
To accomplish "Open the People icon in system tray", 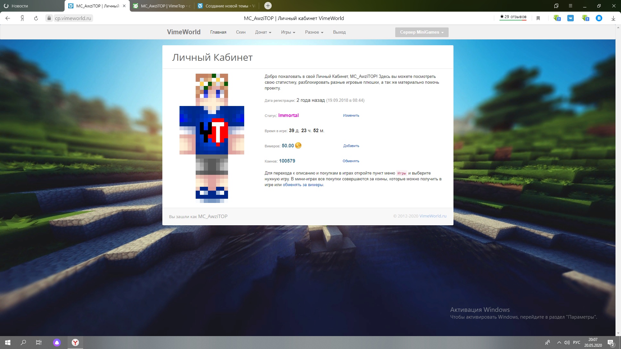I will click(x=547, y=343).
